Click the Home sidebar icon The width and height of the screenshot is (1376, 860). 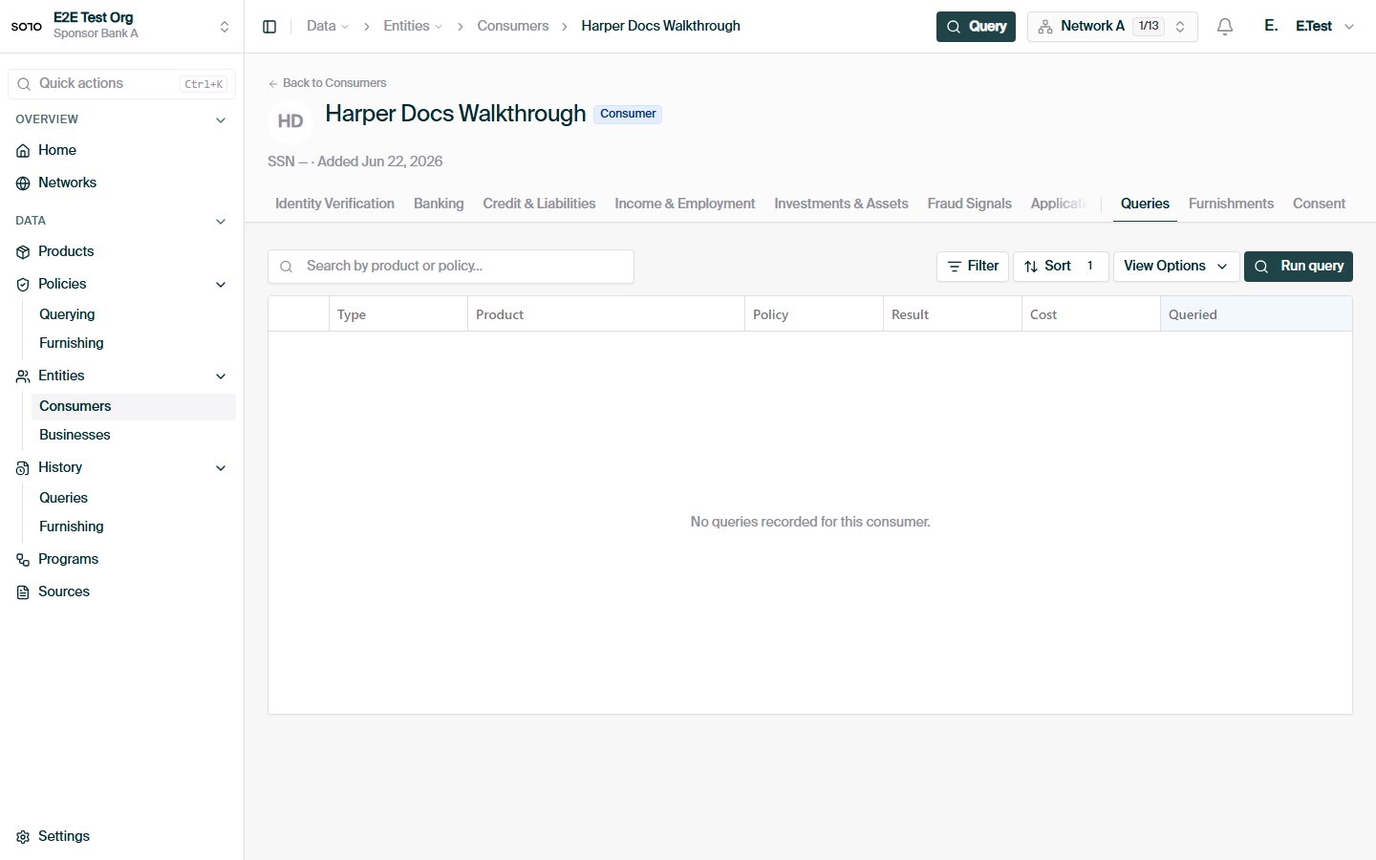click(x=23, y=151)
